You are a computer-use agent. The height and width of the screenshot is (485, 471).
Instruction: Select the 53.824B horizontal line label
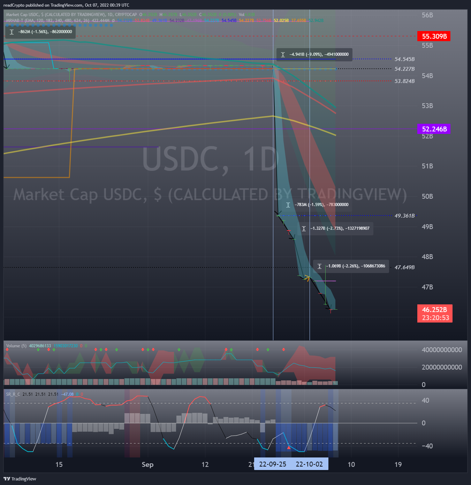404,81
